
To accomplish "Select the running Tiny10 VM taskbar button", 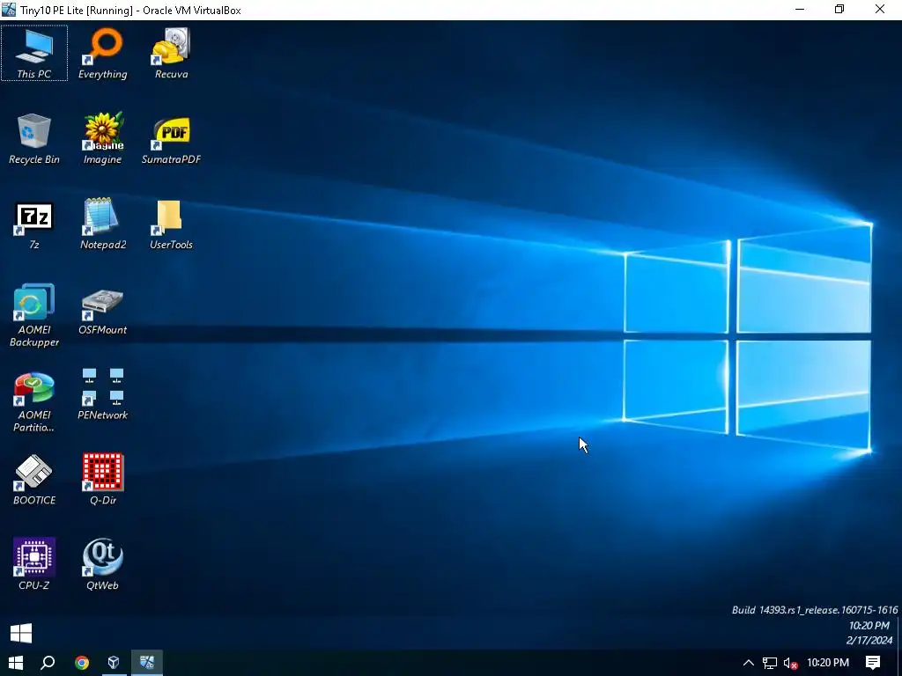I will (147, 663).
